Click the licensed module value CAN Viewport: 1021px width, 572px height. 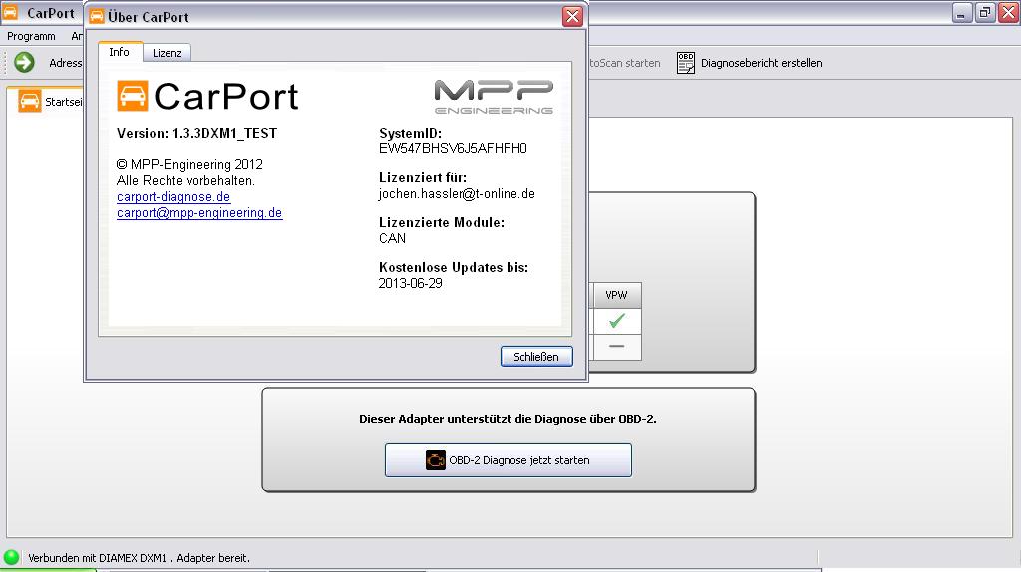pyautogui.click(x=392, y=238)
